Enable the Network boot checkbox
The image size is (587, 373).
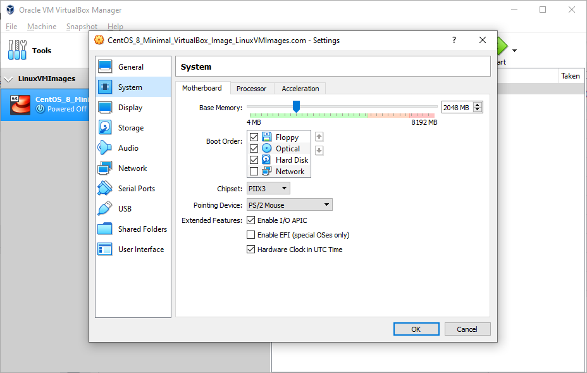(254, 172)
